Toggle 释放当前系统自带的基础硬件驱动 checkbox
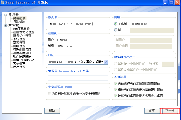Image resolution: width=181 pixels, height=120 pixels. click(x=115, y=90)
